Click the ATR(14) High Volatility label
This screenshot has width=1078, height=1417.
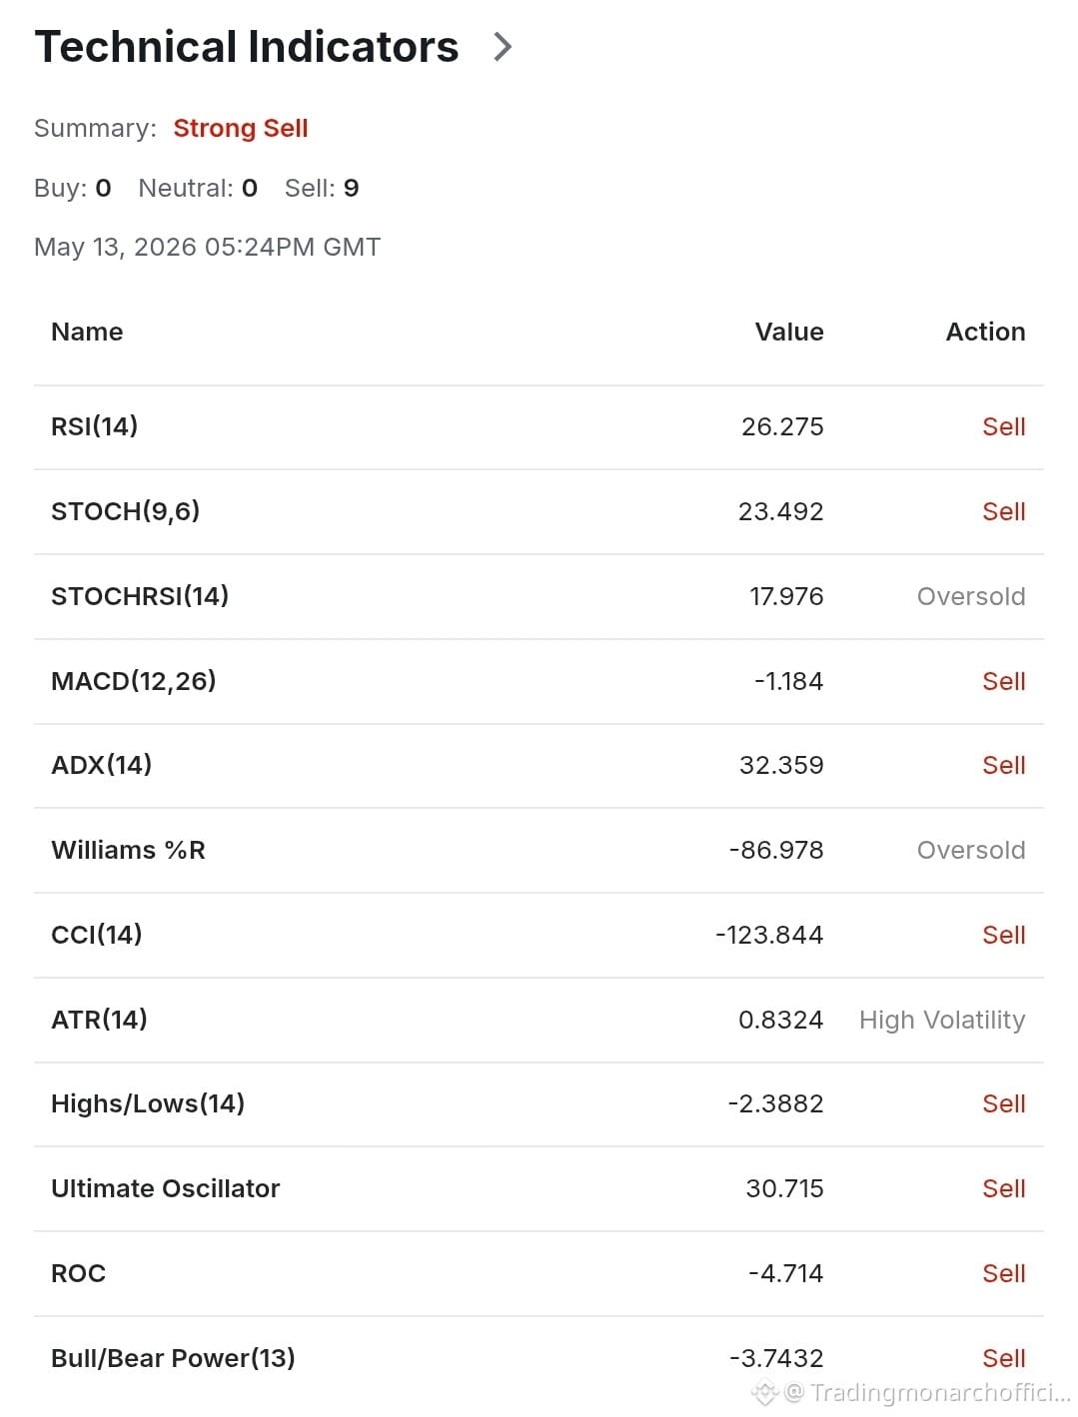pos(942,1020)
